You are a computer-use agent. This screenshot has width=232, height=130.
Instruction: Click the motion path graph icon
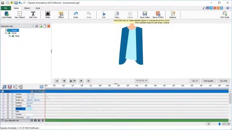coord(15,87)
